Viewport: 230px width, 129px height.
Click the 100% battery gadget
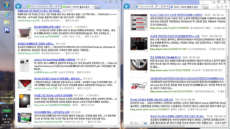click(x=7, y=111)
